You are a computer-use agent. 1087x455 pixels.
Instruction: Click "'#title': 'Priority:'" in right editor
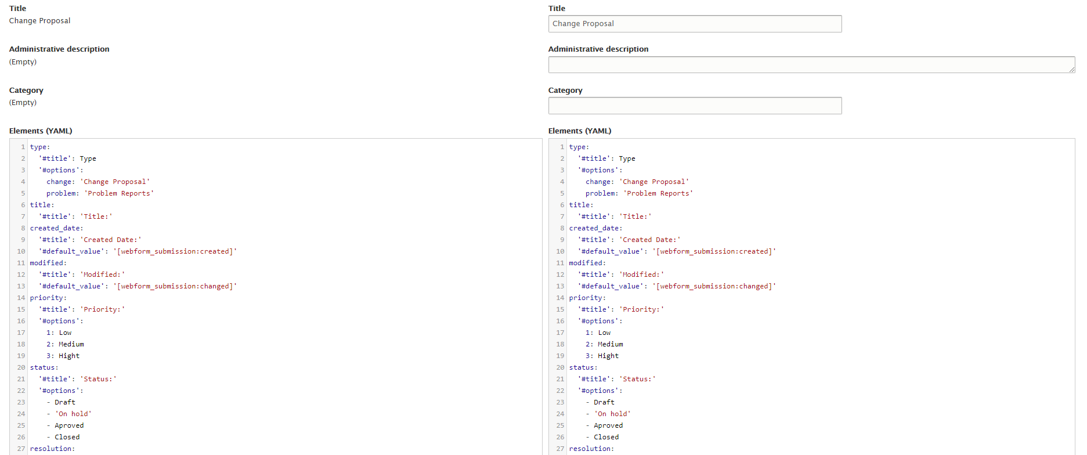pyautogui.click(x=621, y=309)
